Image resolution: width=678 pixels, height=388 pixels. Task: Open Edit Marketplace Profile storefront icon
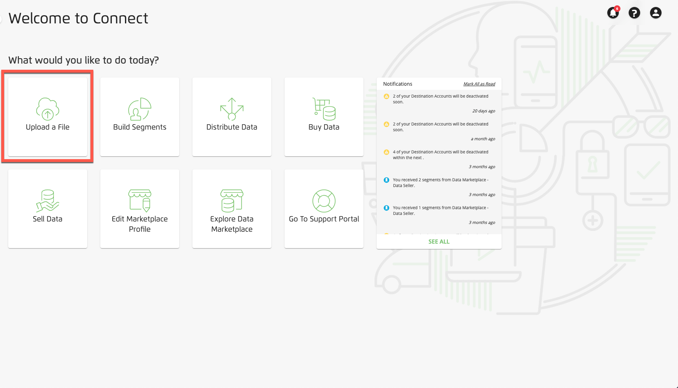[x=140, y=201]
